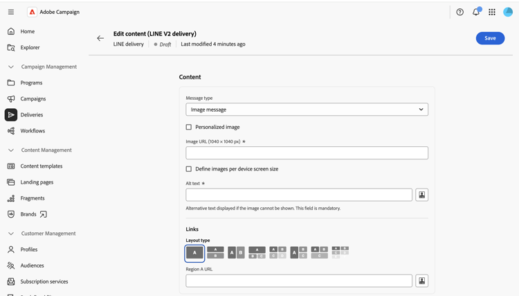Open the app switcher grid icon
The width and height of the screenshot is (519, 296).
pyautogui.click(x=492, y=12)
